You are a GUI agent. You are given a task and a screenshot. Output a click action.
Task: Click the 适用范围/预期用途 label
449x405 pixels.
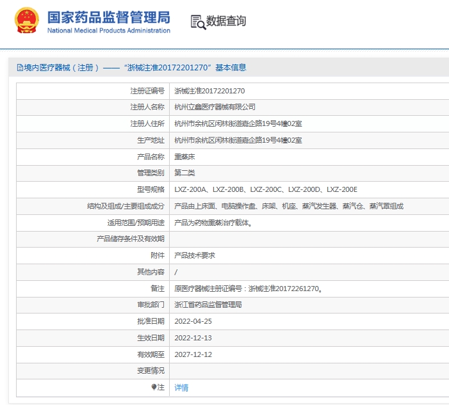tap(136, 223)
